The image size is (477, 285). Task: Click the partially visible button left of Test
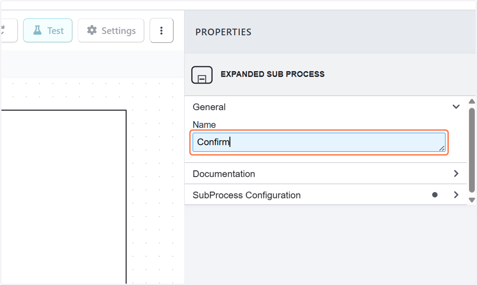9,31
